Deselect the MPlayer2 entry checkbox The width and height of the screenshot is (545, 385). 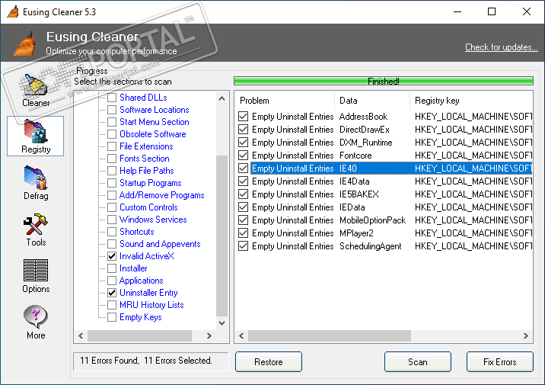244,233
